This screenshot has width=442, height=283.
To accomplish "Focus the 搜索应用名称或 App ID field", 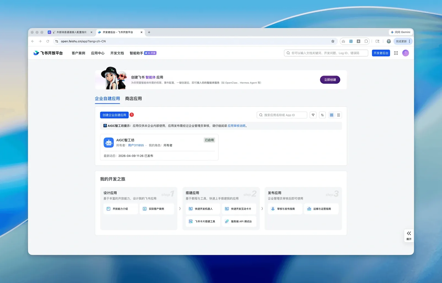I will click(x=282, y=115).
